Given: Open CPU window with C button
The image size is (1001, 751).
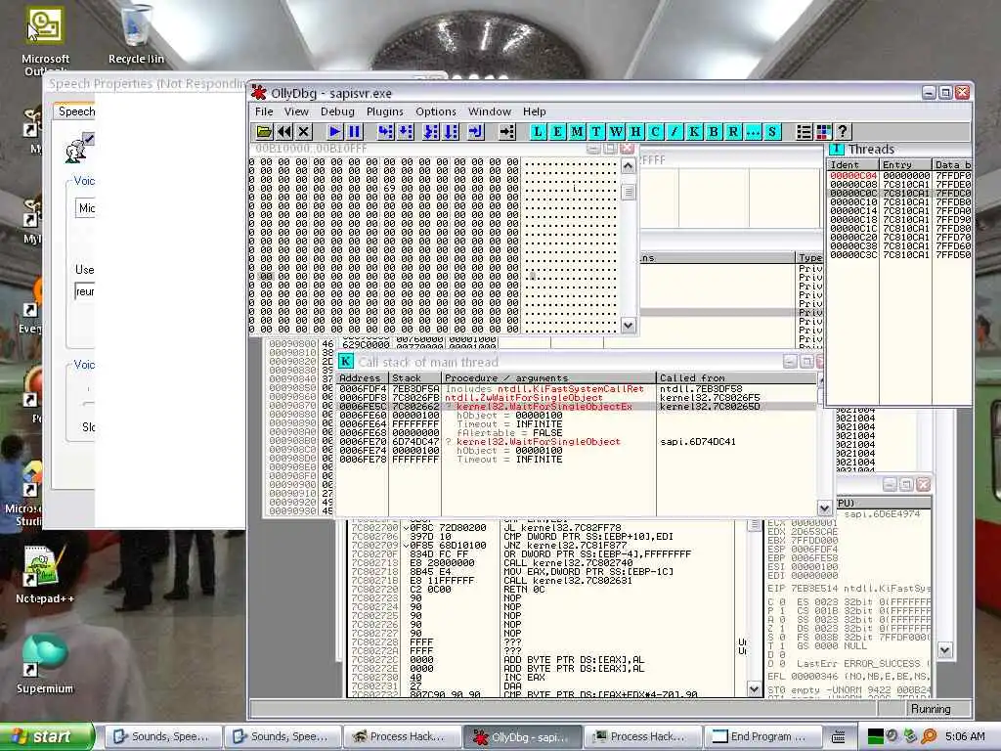Looking at the screenshot, I should pyautogui.click(x=655, y=132).
